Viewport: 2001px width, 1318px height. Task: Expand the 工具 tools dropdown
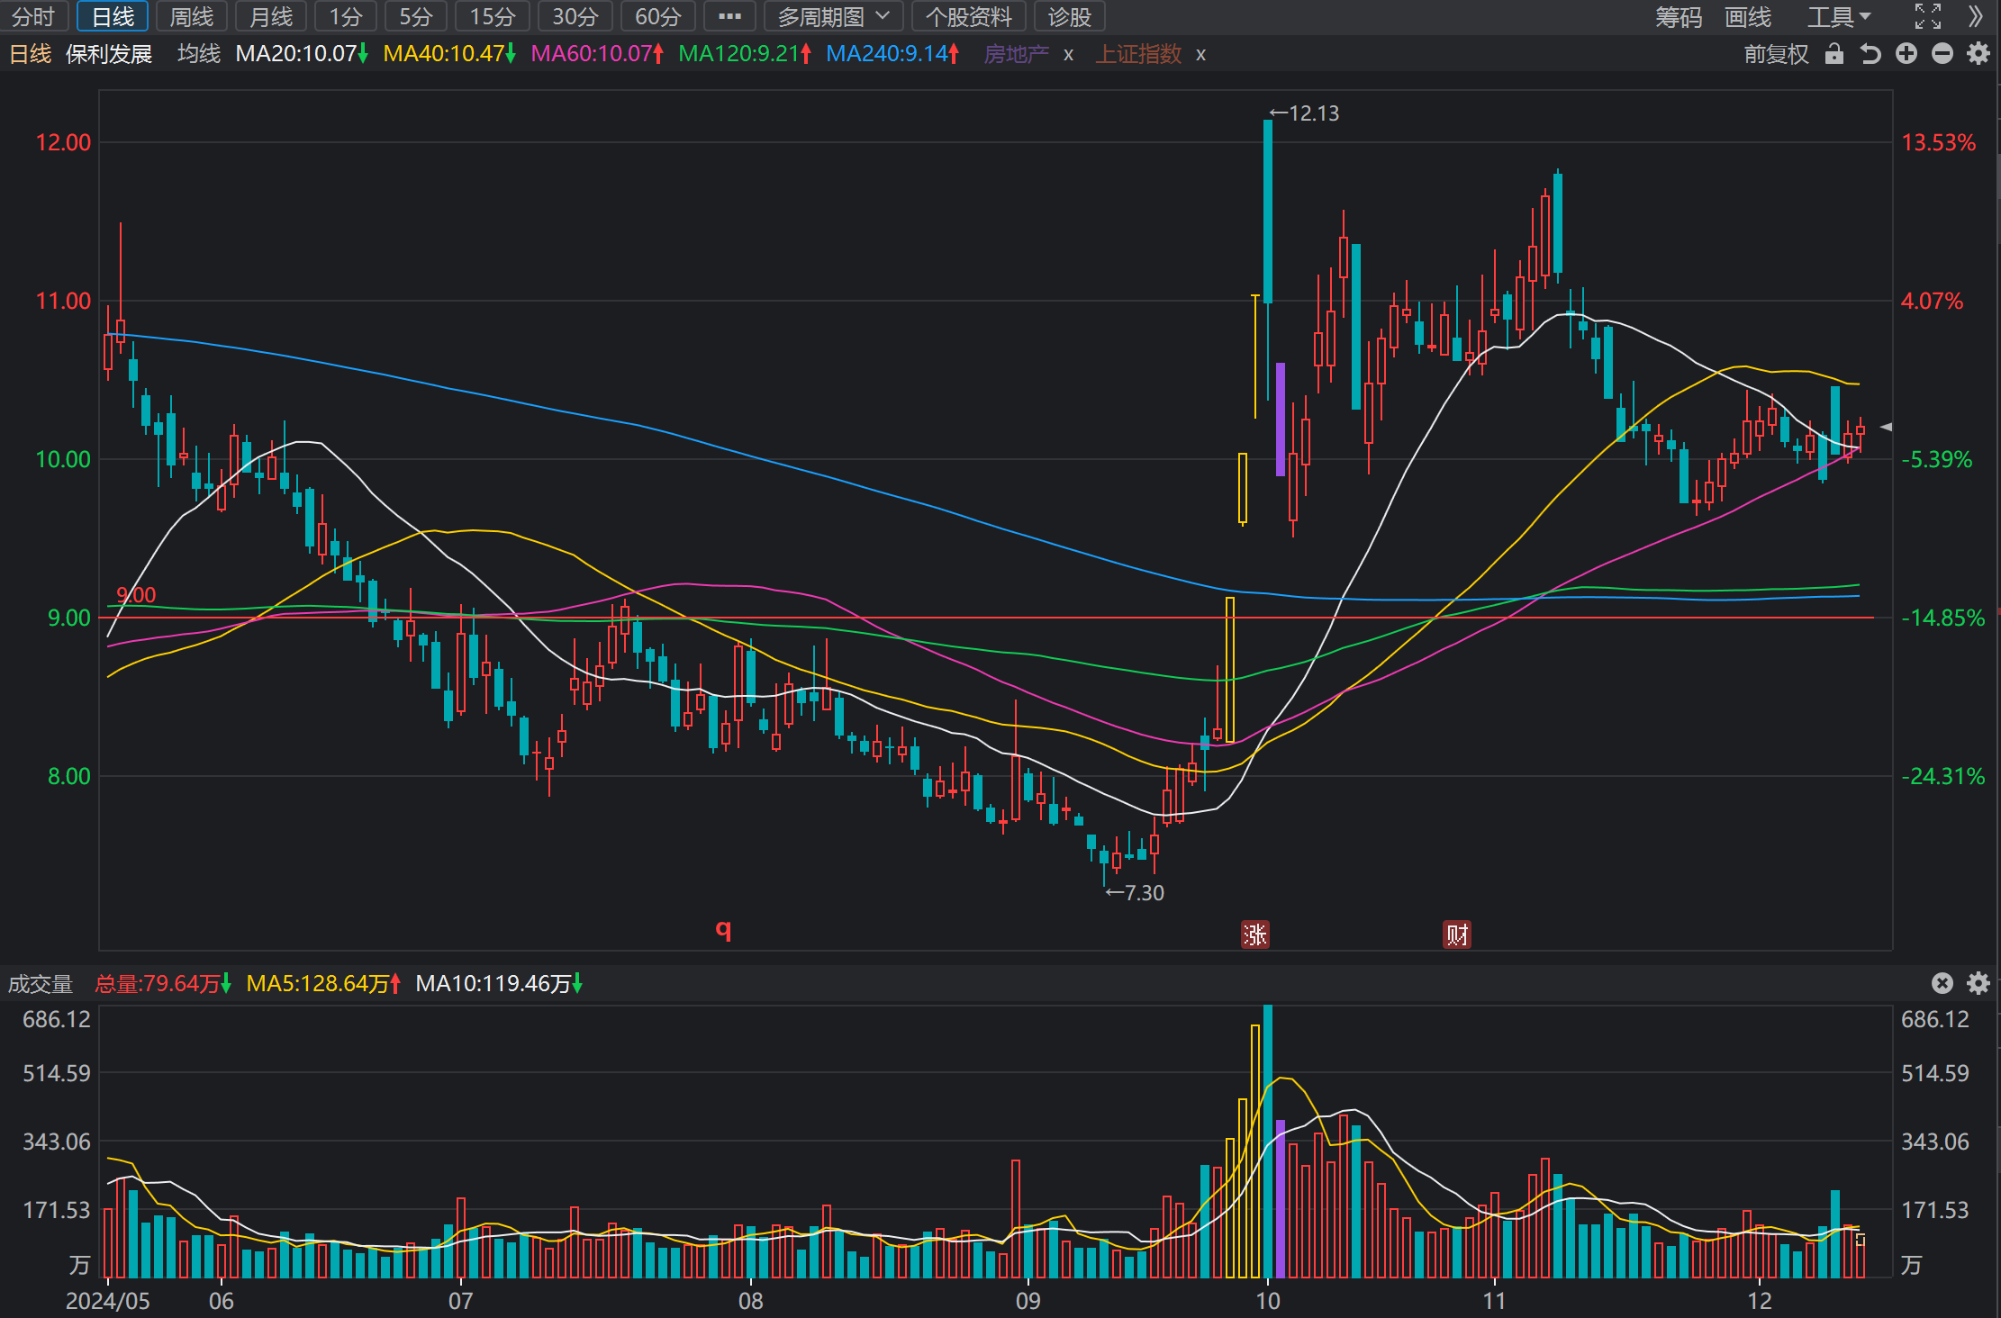1838,16
